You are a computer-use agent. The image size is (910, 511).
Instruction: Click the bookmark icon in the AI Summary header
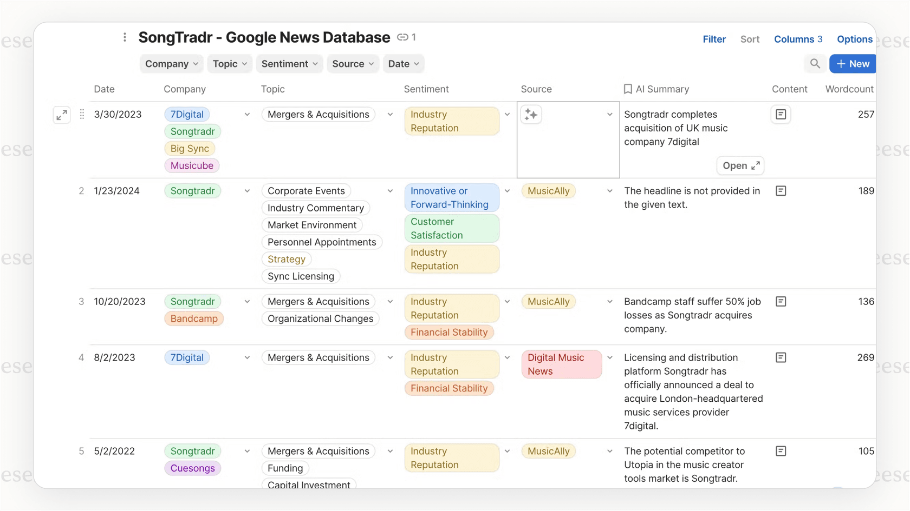[628, 89]
